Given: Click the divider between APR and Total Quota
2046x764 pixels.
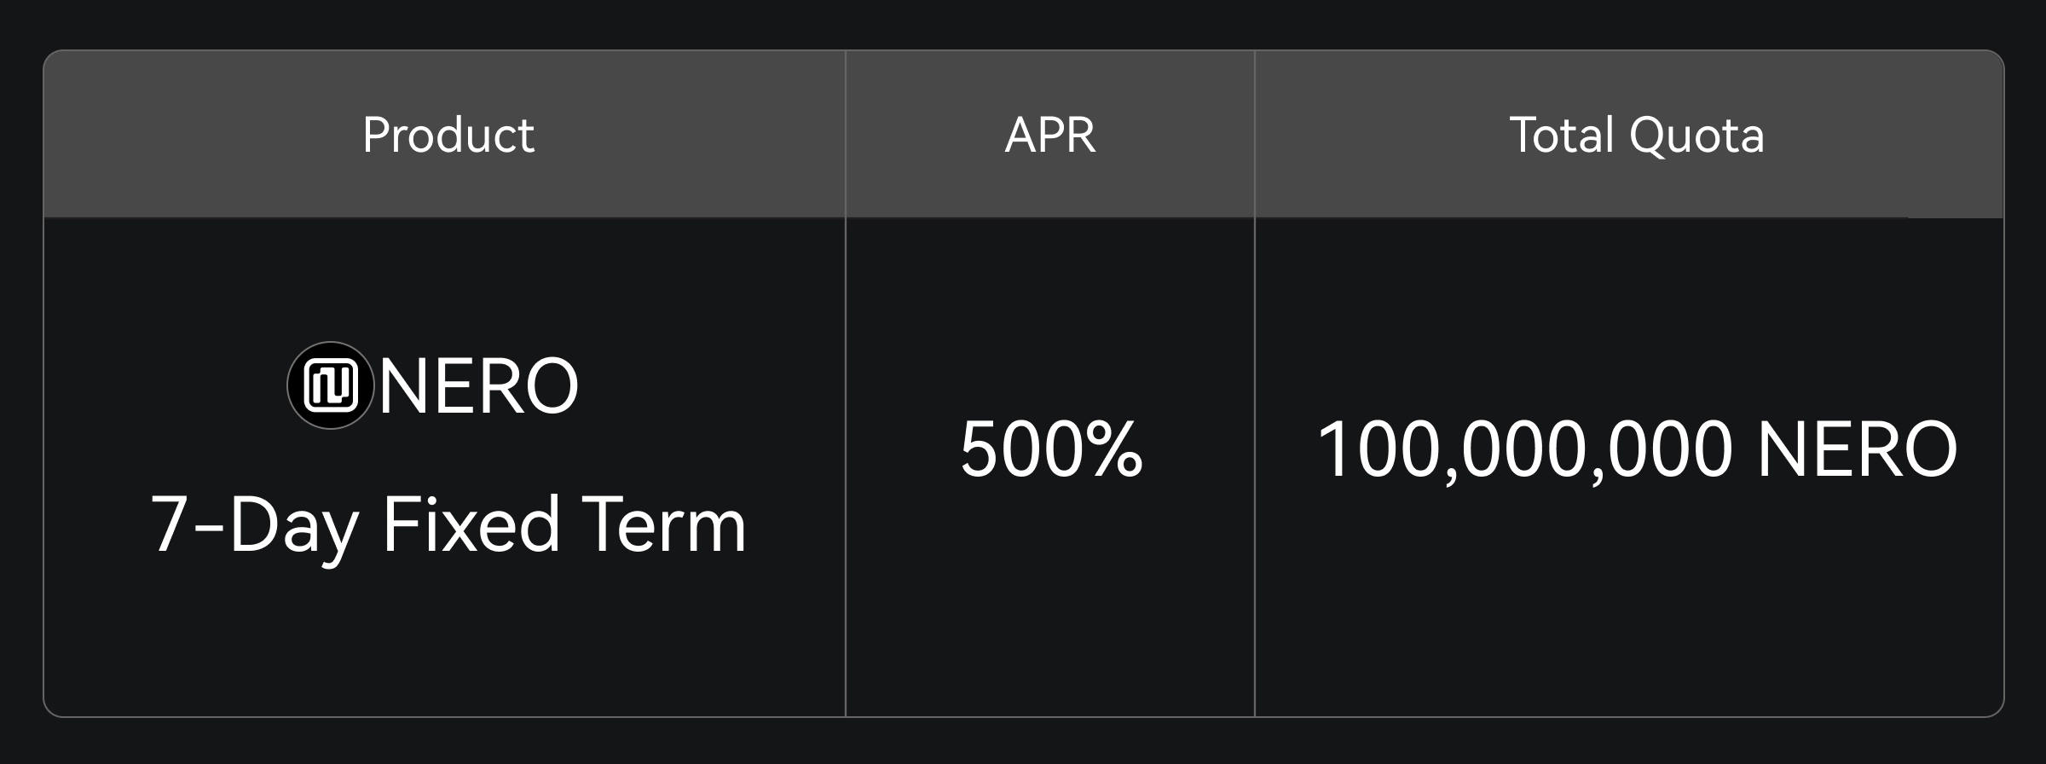Looking at the screenshot, I should 1255,384.
